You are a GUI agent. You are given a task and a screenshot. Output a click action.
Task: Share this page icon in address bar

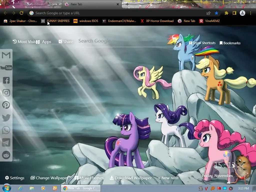208,13
